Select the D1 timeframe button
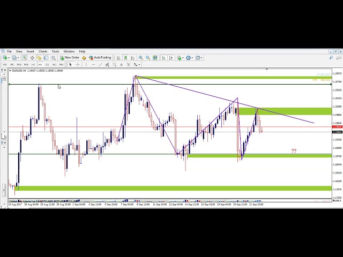This screenshot has height=257, width=343. pos(47,65)
